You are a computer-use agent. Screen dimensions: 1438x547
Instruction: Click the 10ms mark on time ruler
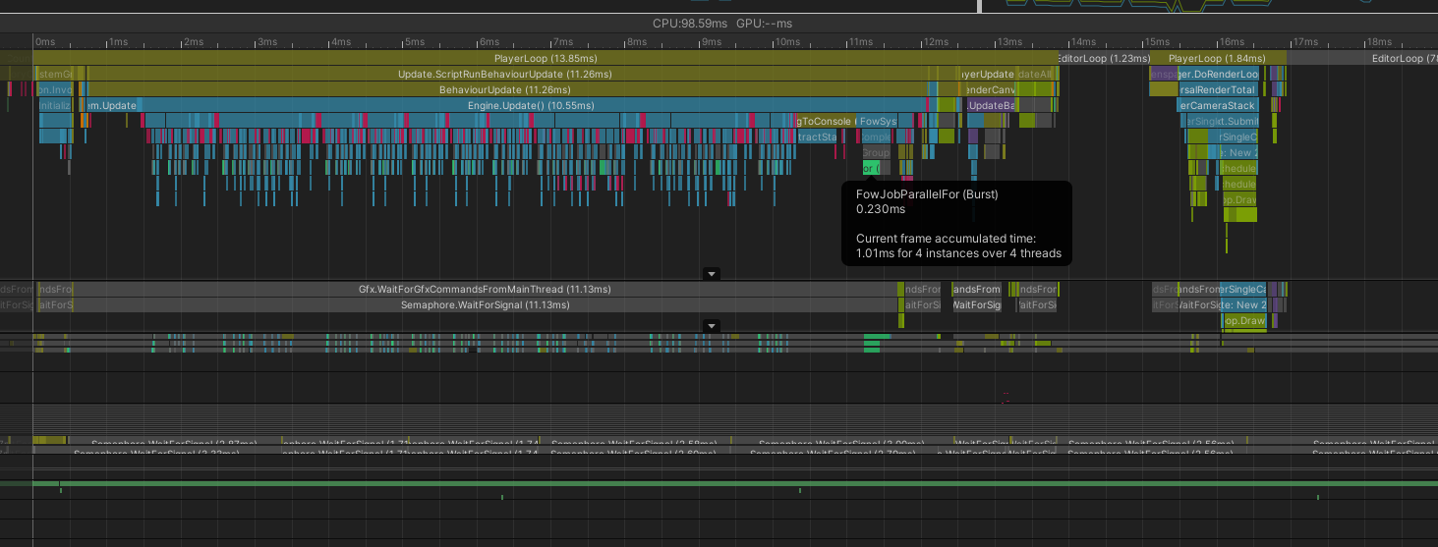pos(787,42)
